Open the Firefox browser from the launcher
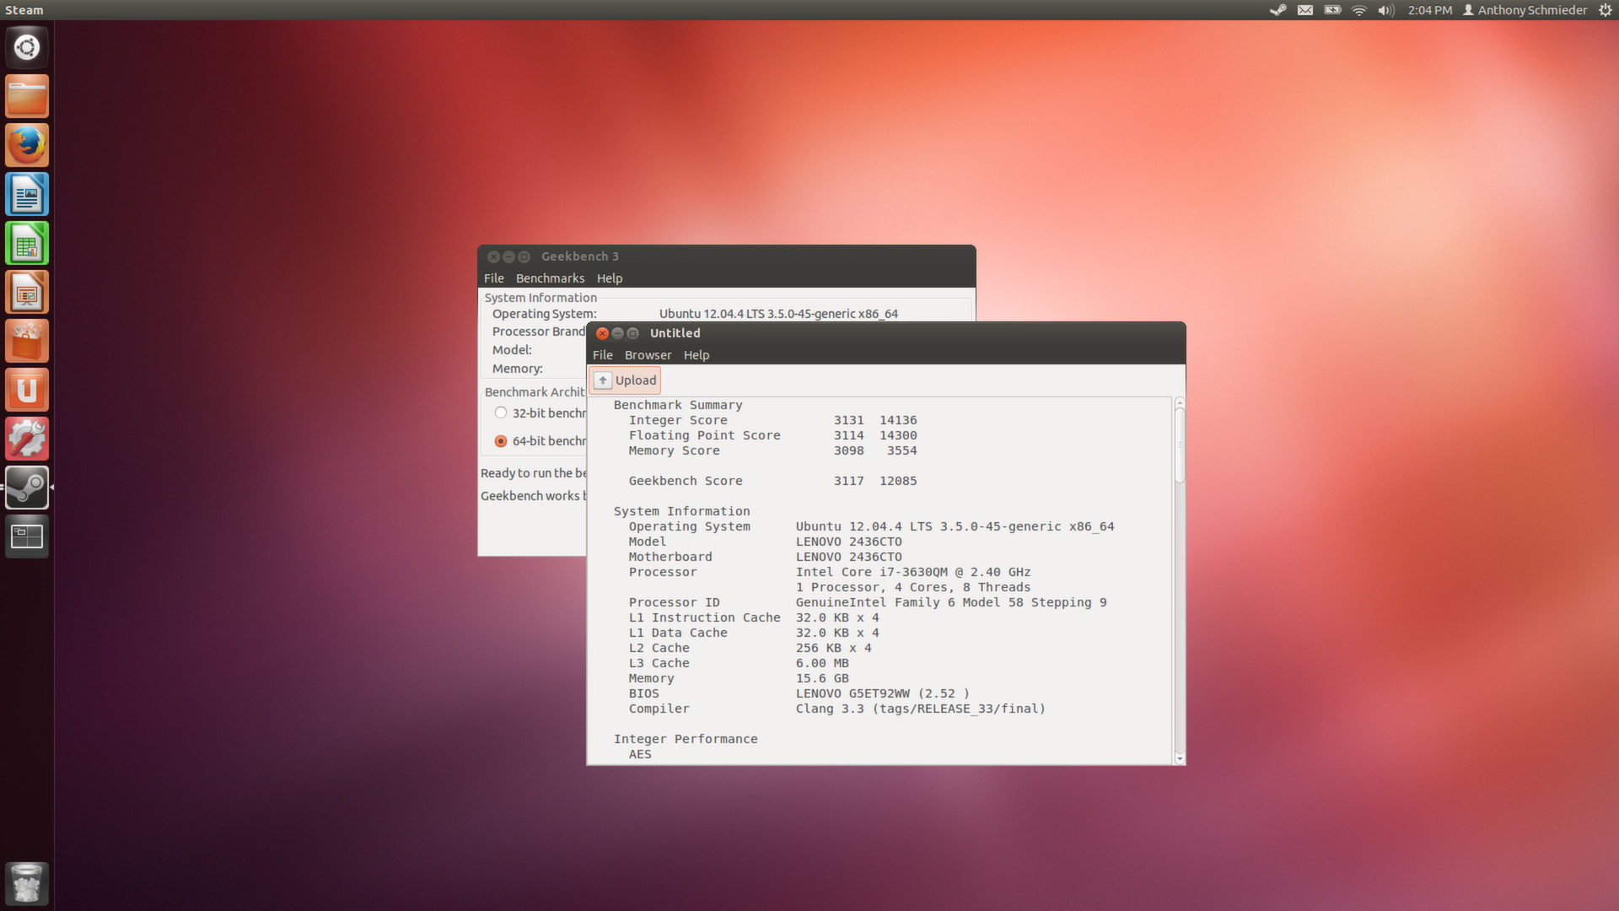 [x=26, y=144]
